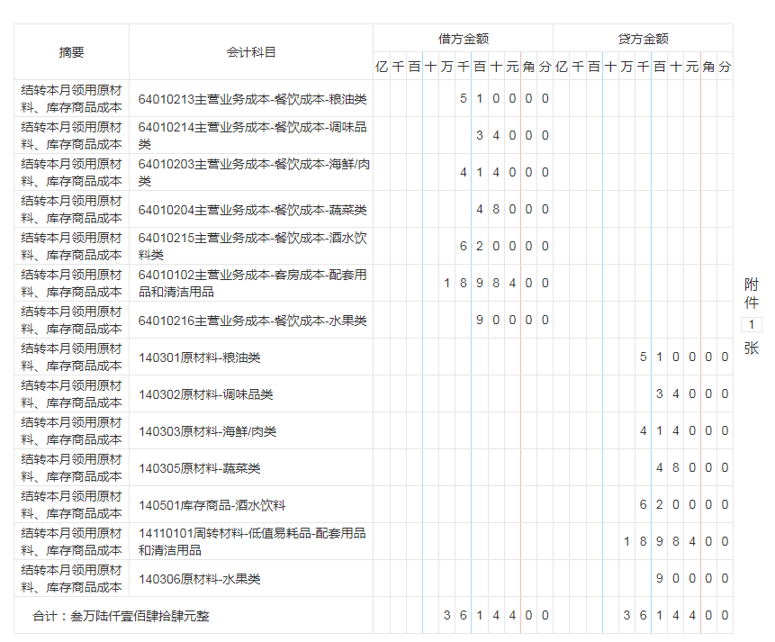Click the summary cell of the 140306原材料-水果类 row
775x642 pixels.
click(72, 578)
